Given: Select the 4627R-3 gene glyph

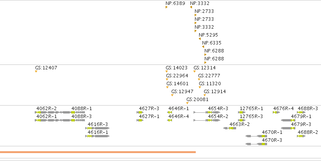Looking at the screenshot, I should [140, 112].
